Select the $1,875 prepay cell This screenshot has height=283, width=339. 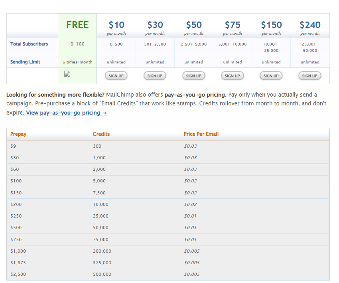point(18,263)
